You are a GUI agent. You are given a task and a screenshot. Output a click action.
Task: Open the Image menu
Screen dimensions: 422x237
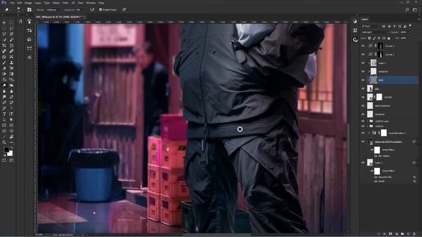coord(28,3)
